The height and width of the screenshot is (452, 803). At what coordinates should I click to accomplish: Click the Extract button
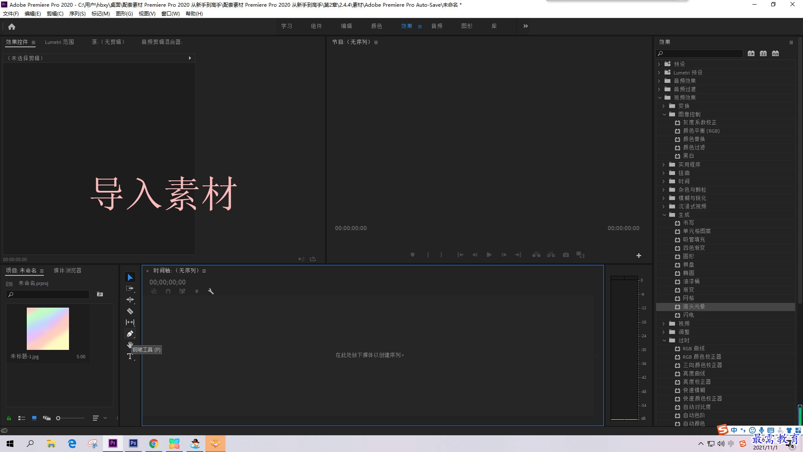(x=551, y=255)
